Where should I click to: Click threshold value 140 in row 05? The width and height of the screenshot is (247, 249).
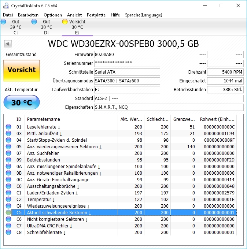[x=191, y=147]
